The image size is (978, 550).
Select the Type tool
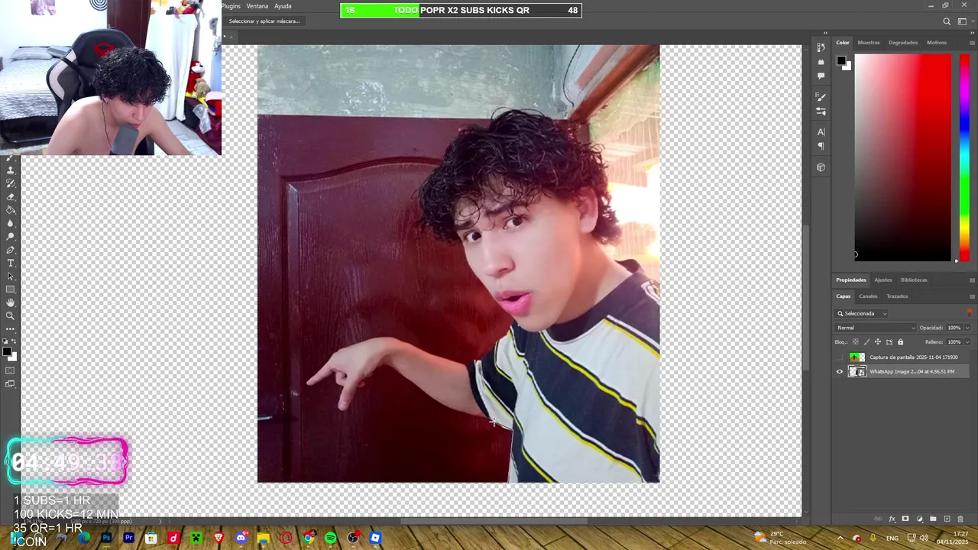pyautogui.click(x=11, y=263)
